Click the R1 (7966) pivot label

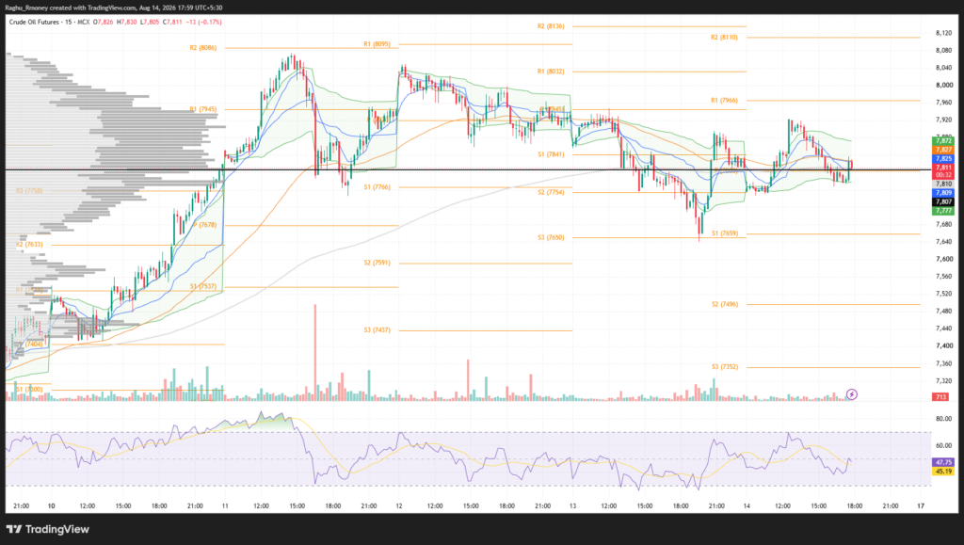(x=724, y=100)
